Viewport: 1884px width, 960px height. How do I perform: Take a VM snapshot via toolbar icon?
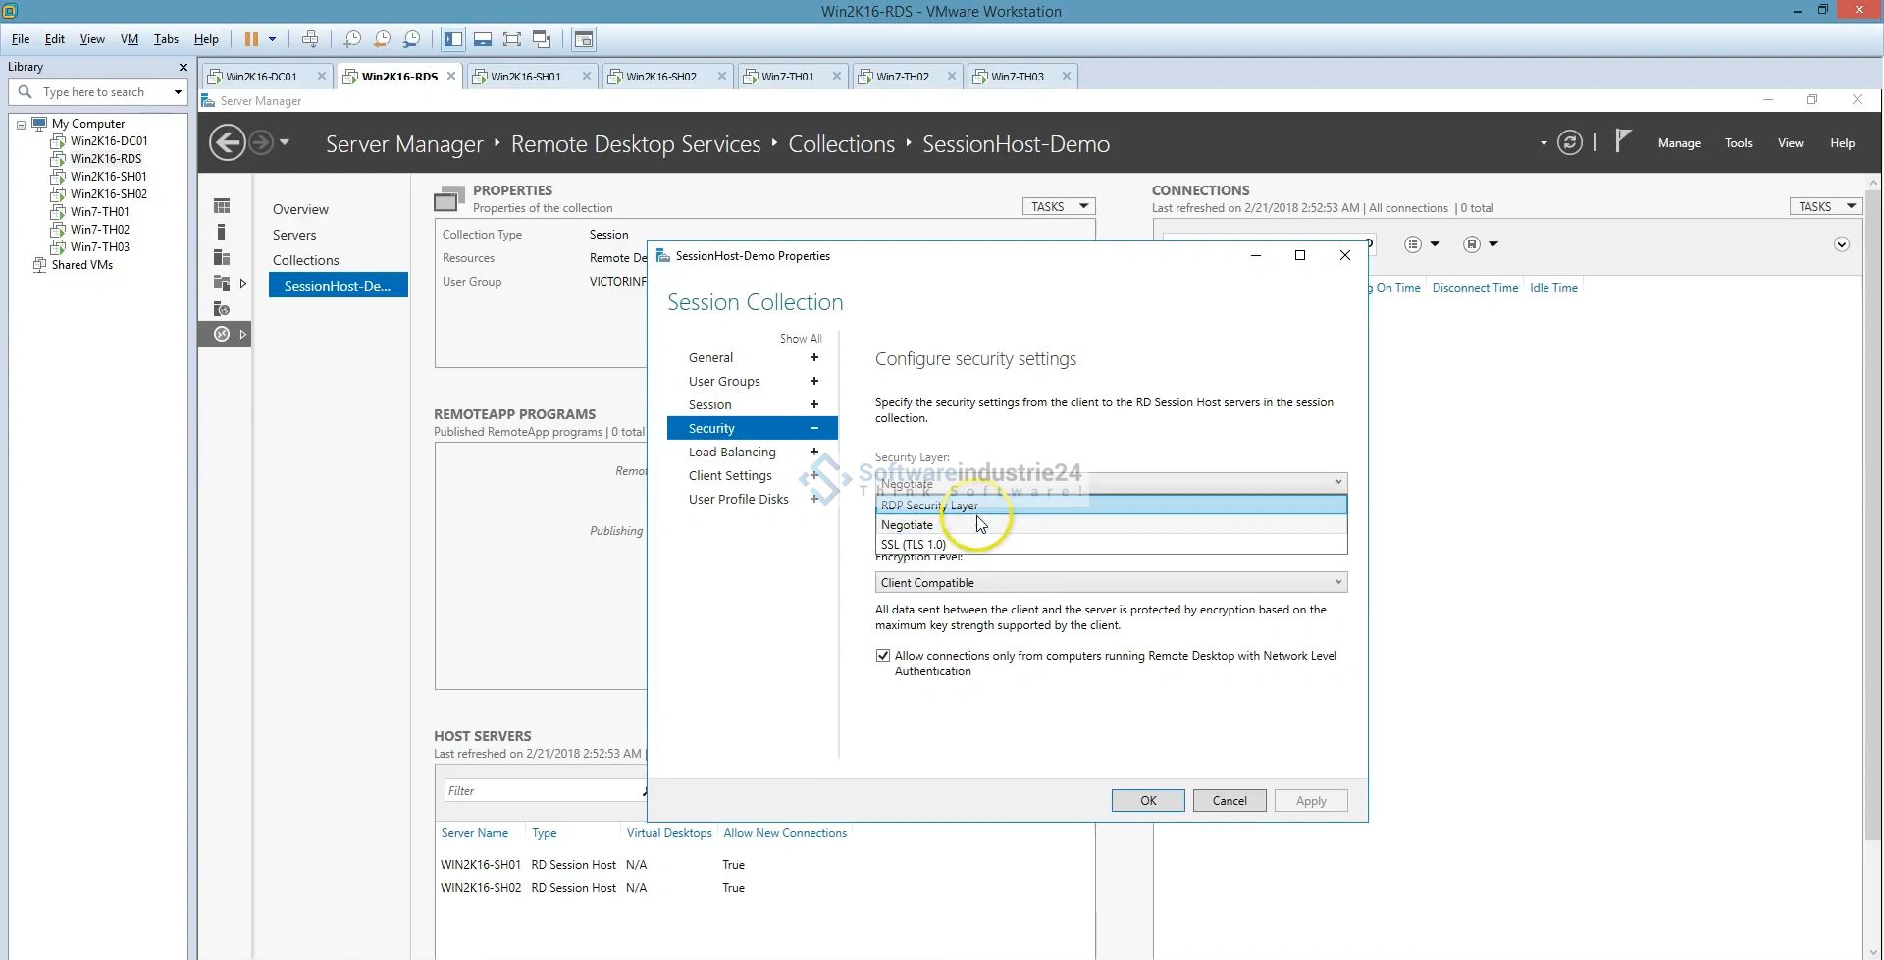pos(352,39)
